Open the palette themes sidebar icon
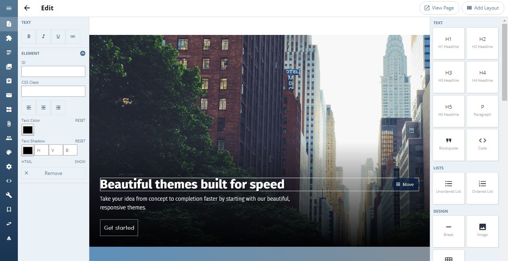Viewport: 508px width, 261px height. pos(9,152)
